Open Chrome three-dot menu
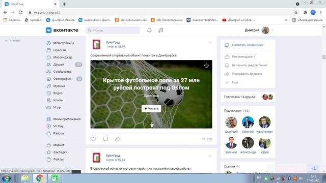The height and width of the screenshot is (183, 326). (321, 12)
